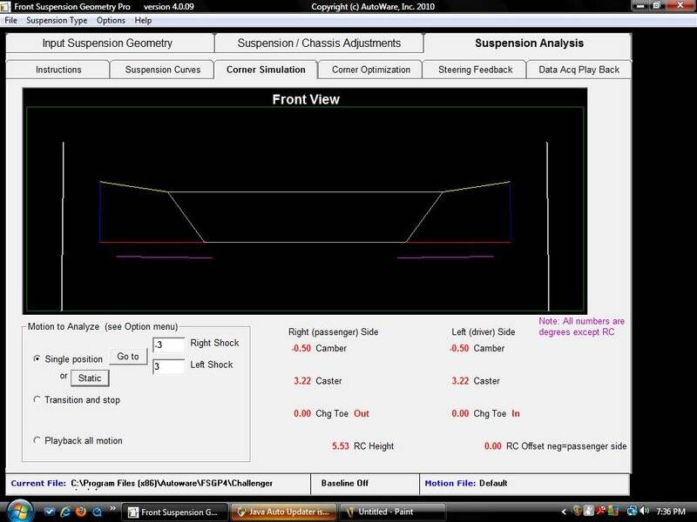Open the Input Suspension Geometry tab
697x522 pixels.
107,43
